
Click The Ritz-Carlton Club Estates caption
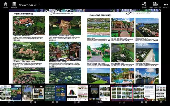(96, 63)
